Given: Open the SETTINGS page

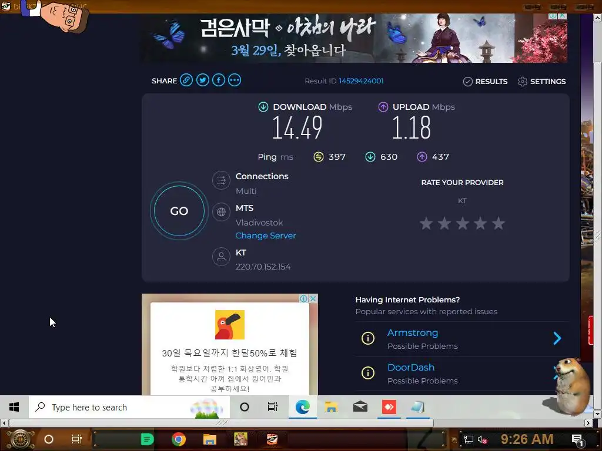Looking at the screenshot, I should pyautogui.click(x=541, y=81).
